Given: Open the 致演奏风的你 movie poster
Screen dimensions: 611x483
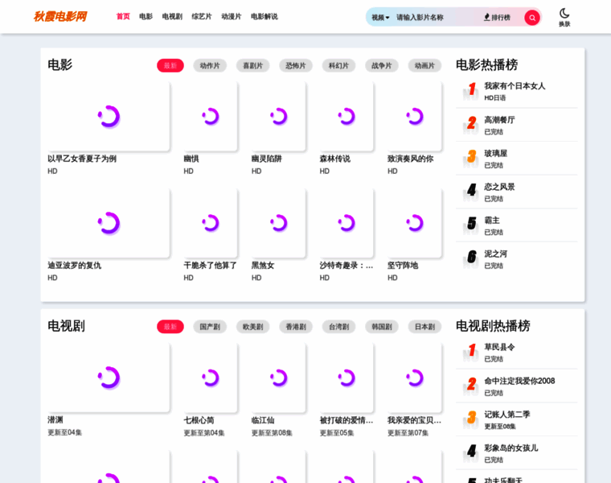Looking at the screenshot, I should [x=414, y=116].
